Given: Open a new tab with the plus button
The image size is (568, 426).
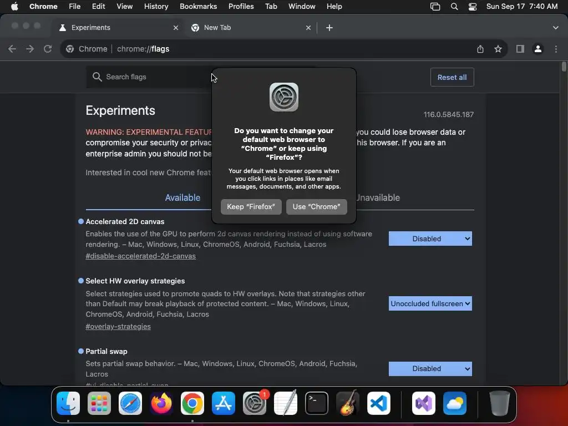Looking at the screenshot, I should coord(329,28).
